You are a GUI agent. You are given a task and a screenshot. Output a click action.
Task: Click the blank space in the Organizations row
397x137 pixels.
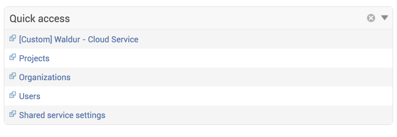click(222, 77)
